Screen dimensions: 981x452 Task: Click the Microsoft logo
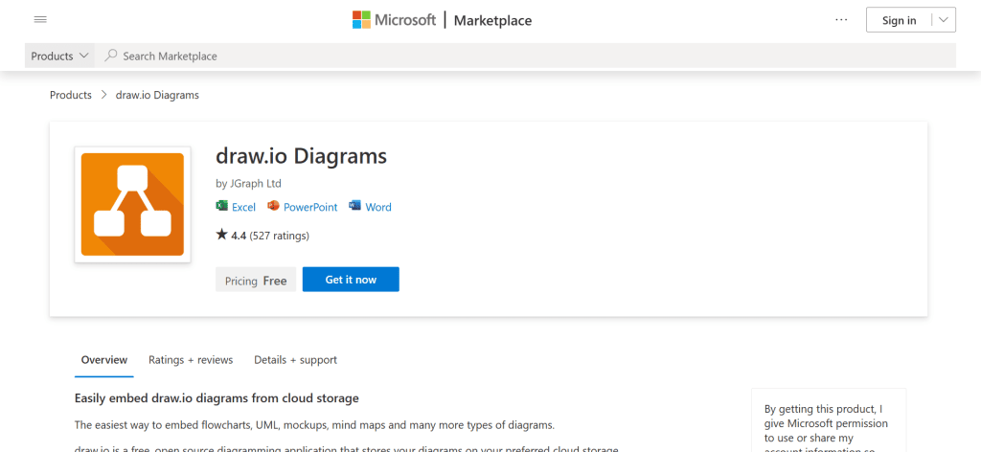[x=394, y=20]
